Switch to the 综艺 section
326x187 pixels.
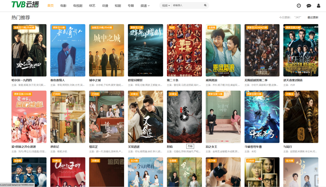point(92,6)
